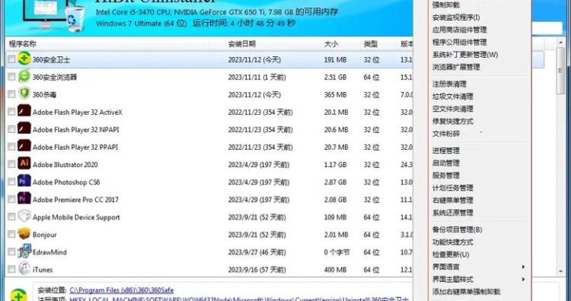Sort list by 类型 column header
Image resolution: width=571 pixels, height=301 pixels.
pos(370,44)
